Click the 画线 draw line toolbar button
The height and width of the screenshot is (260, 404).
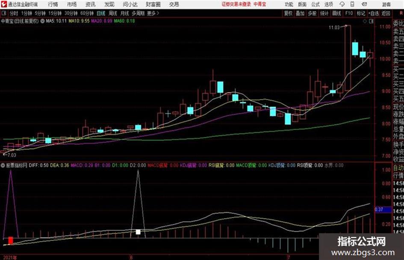click(x=336, y=13)
